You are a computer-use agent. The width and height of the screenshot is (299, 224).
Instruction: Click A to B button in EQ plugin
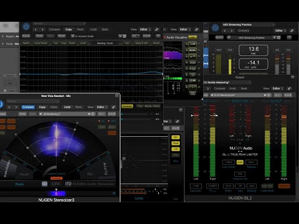pyautogui.click(x=146, y=36)
